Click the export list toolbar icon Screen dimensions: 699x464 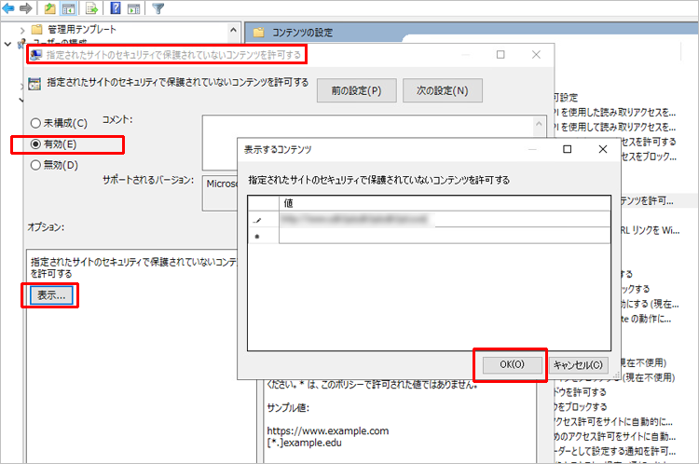click(91, 9)
